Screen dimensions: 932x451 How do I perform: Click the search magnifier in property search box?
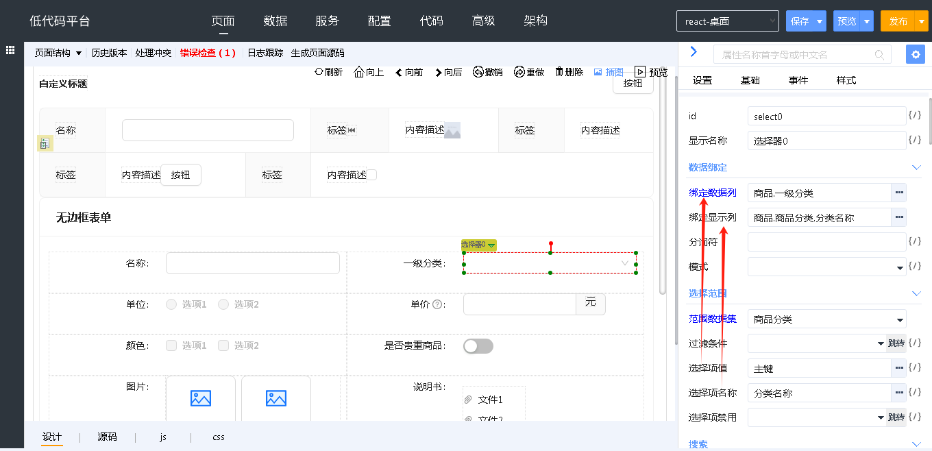click(x=879, y=55)
